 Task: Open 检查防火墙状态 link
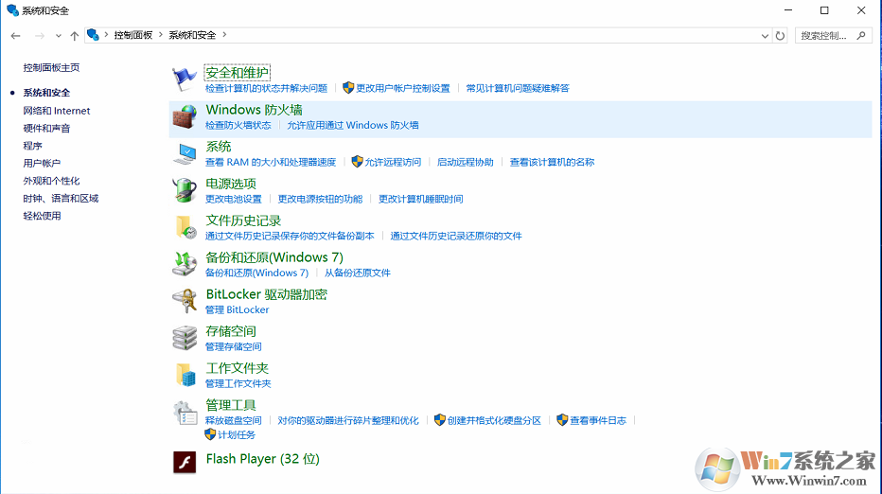point(238,126)
